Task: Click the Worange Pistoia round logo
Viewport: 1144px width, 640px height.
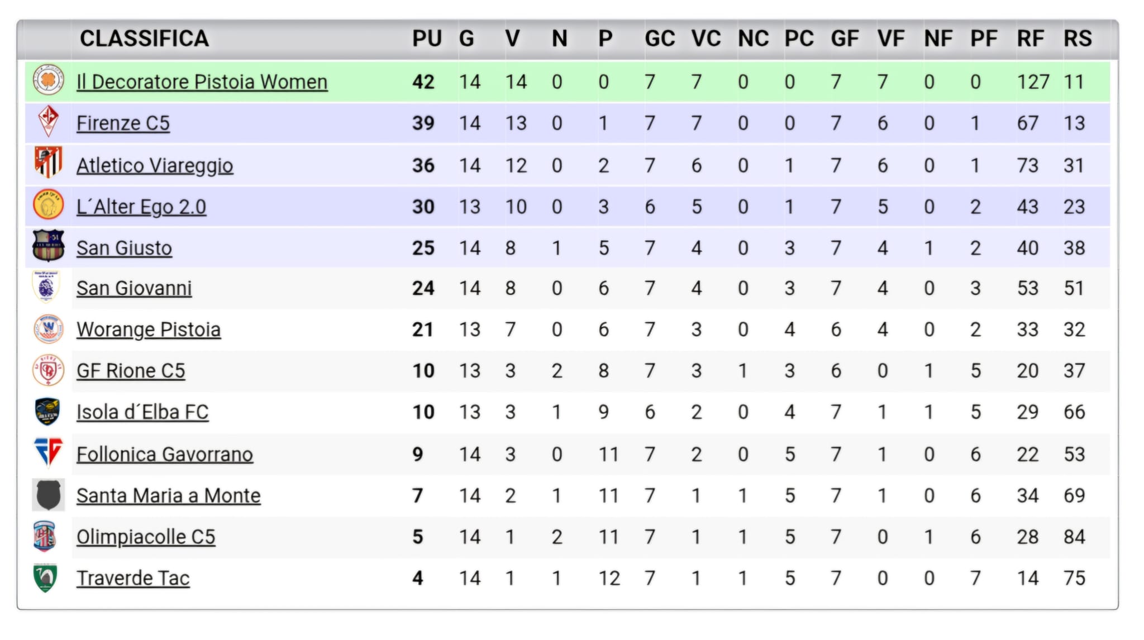Action: pos(48,329)
